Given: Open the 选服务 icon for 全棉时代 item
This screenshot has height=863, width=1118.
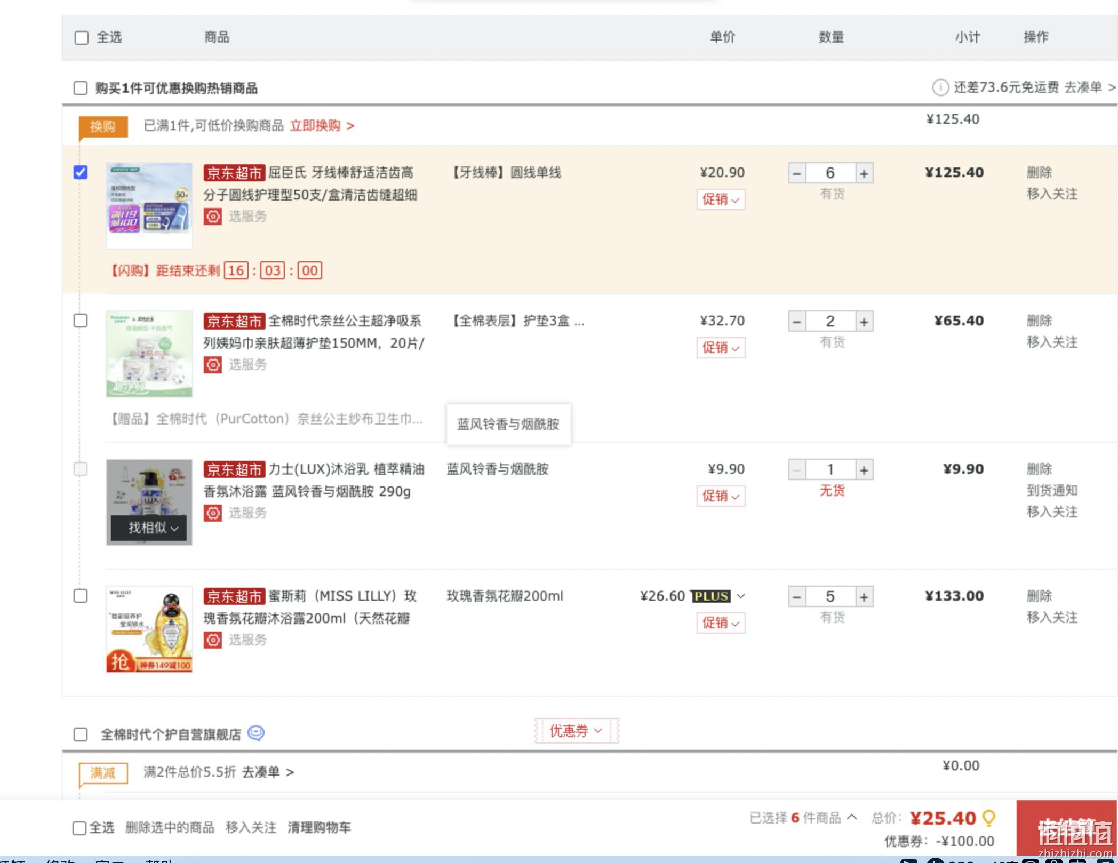Looking at the screenshot, I should click(x=213, y=365).
